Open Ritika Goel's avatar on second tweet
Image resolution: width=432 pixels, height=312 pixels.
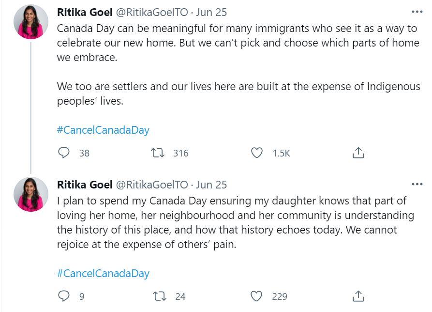31,194
